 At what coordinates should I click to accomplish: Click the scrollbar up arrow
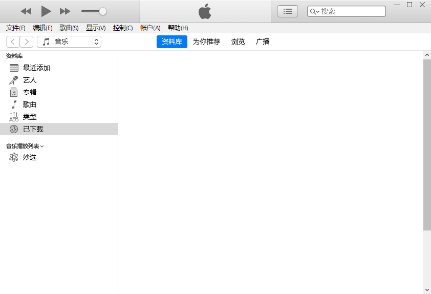point(427,55)
